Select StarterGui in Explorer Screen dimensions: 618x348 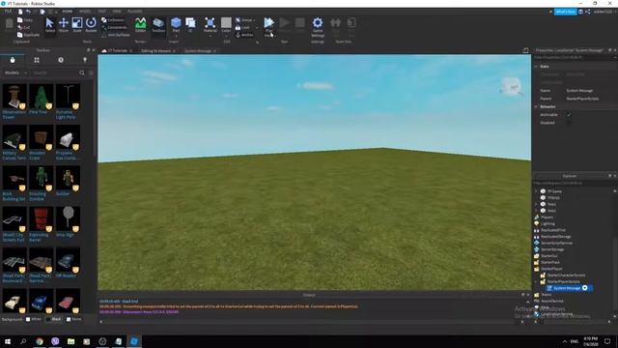click(x=549, y=256)
